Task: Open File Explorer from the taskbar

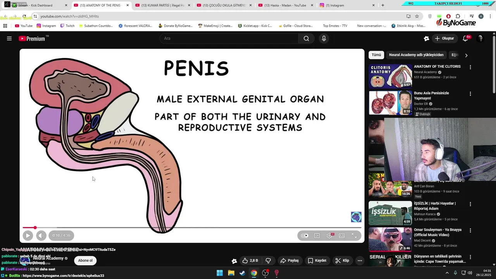Action: click(231, 273)
